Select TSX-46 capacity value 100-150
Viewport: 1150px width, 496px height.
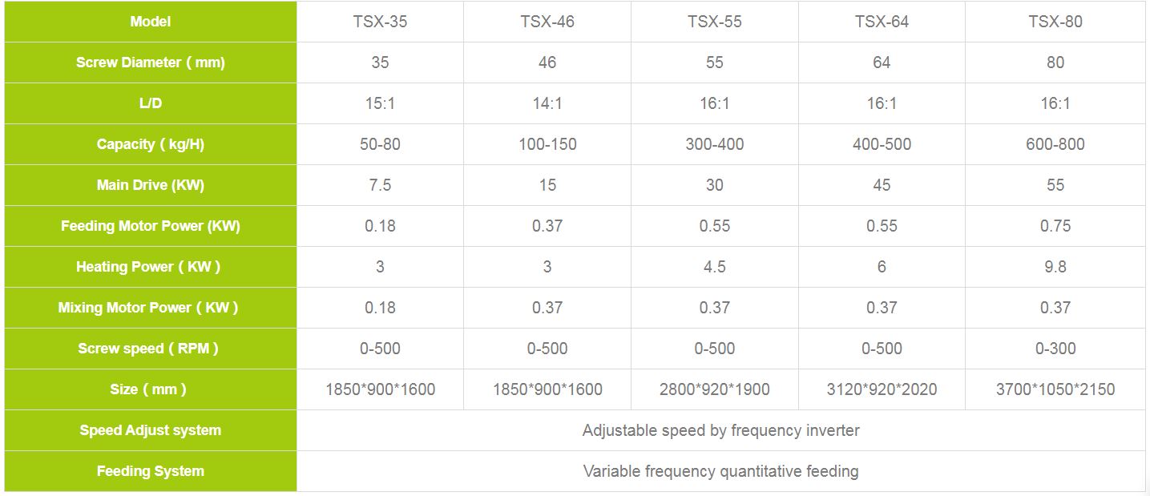pos(547,144)
